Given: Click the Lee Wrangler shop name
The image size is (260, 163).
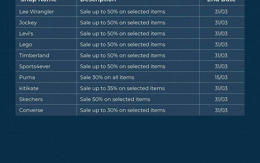Looking at the screenshot, I should pos(36,12).
